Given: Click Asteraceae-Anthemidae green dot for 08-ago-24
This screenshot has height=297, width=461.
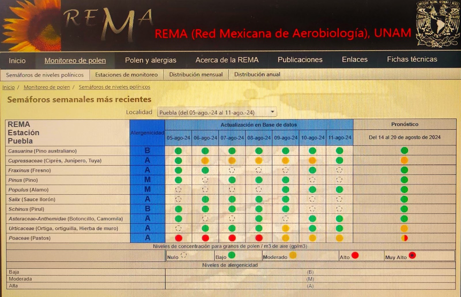Looking at the screenshot, I should coord(259,219).
